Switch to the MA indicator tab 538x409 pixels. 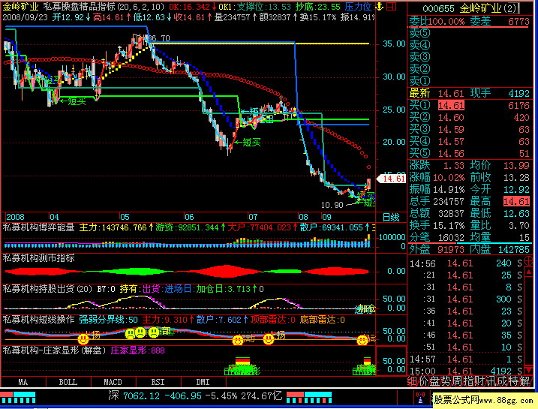(23, 382)
